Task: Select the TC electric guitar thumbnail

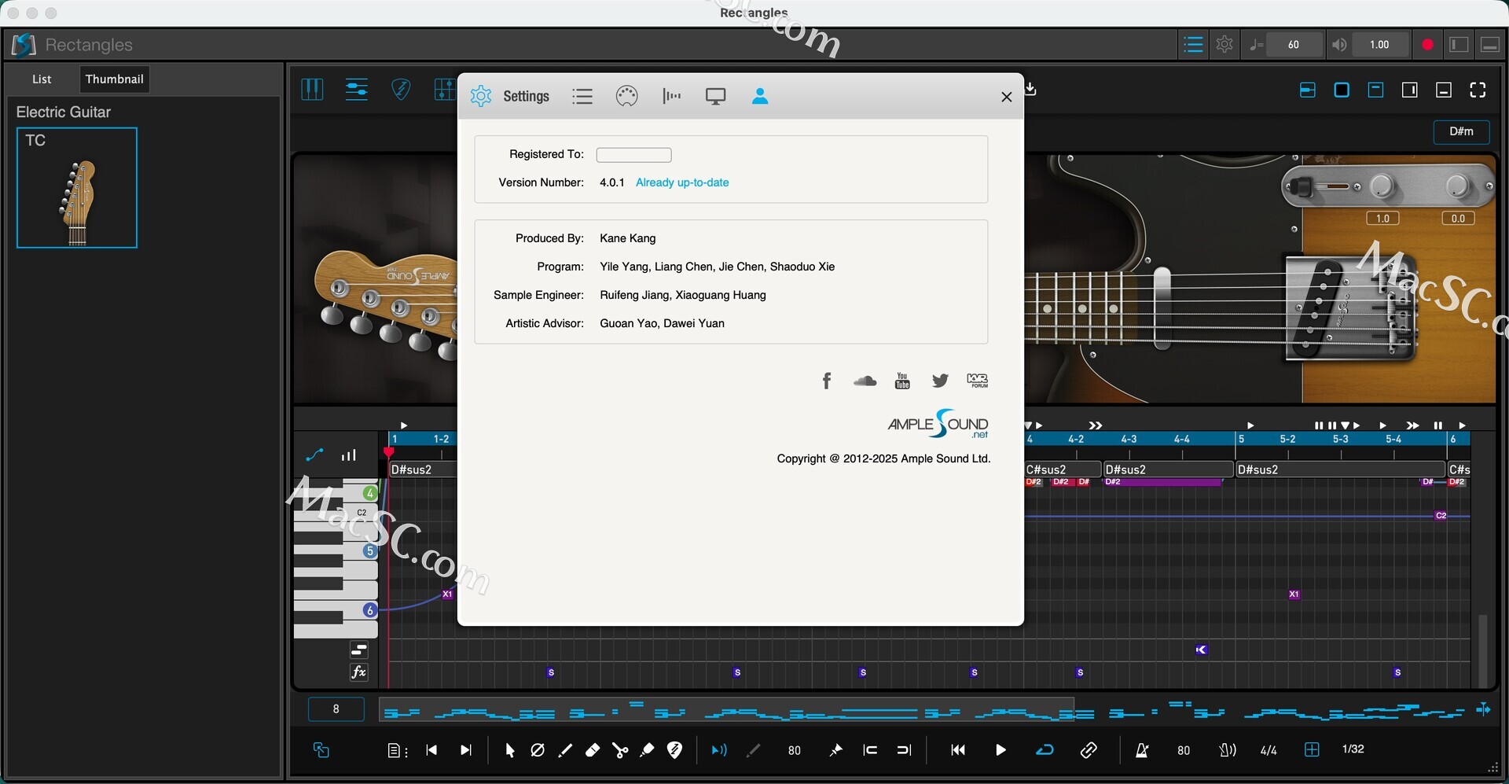Action: [77, 188]
